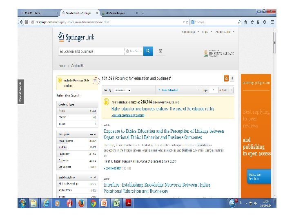Click the Home navigation link
Image resolution: width=294 pixels, height=220 pixels.
[x=62, y=66]
